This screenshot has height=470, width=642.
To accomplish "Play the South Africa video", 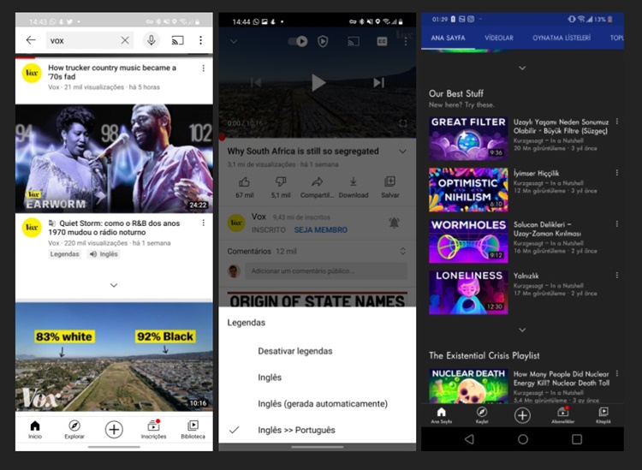I will point(318,83).
